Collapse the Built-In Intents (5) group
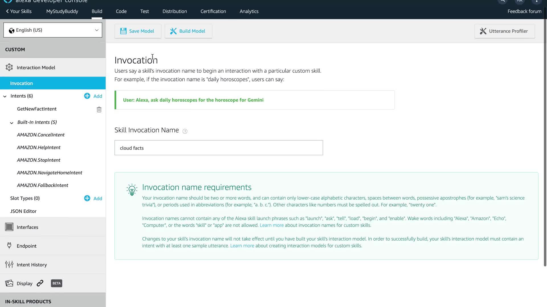Image resolution: width=547 pixels, height=307 pixels. coord(12,123)
